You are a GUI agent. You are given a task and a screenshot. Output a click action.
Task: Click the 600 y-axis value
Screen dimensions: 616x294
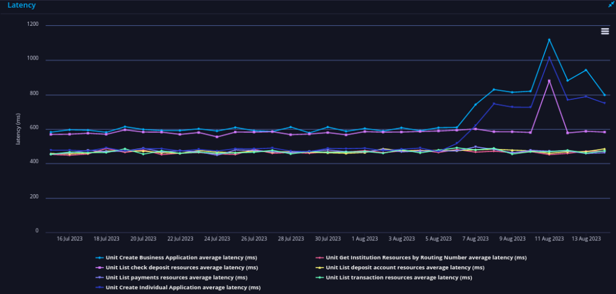[x=34, y=128]
